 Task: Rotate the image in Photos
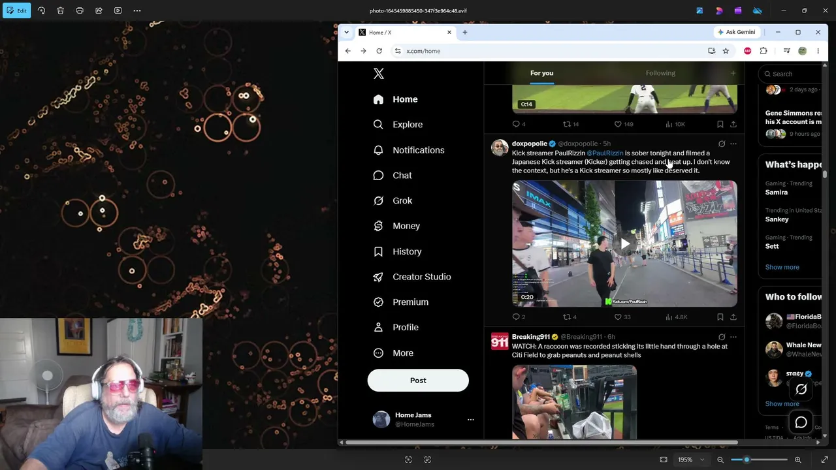tap(41, 10)
